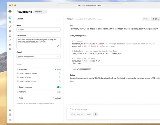Viewport: 160px width, 125px height.
Task: Click the result value 165.87152777777777
Action: [x=82, y=69]
